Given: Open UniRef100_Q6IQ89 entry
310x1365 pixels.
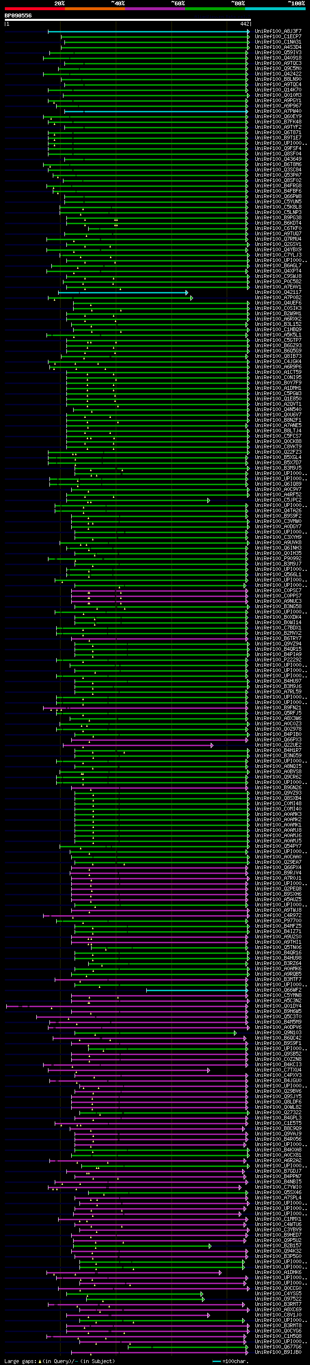Looking at the screenshot, I should (x=278, y=484).
